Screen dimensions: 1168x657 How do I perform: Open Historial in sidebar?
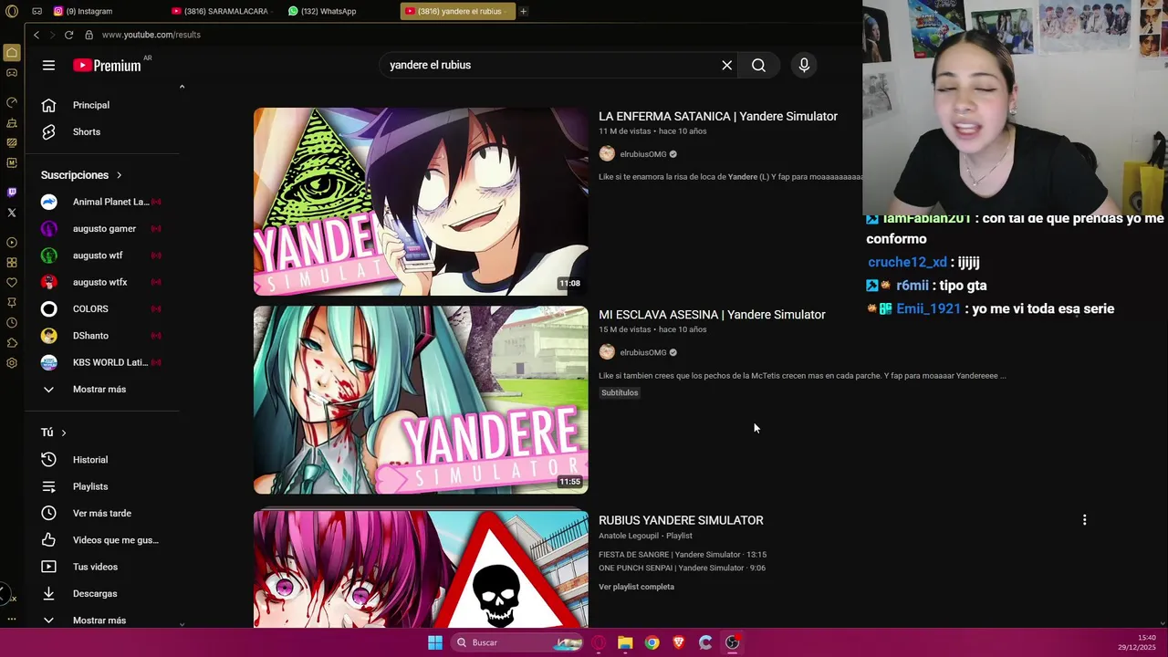pos(90,460)
